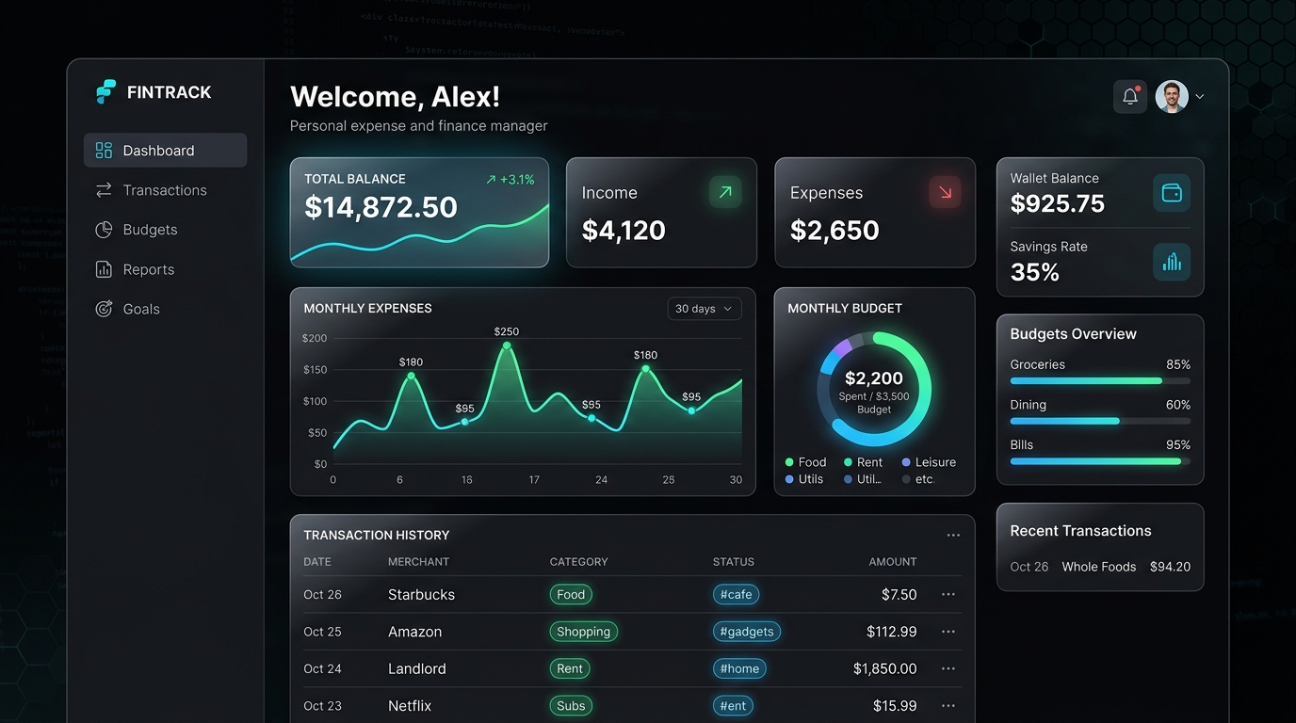
Task: Click the Leisure legend dot
Action: 906,462
